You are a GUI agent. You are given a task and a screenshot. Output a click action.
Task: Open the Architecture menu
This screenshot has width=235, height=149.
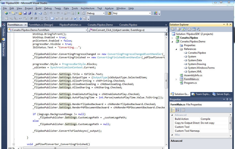pyautogui.click(x=87, y=8)
